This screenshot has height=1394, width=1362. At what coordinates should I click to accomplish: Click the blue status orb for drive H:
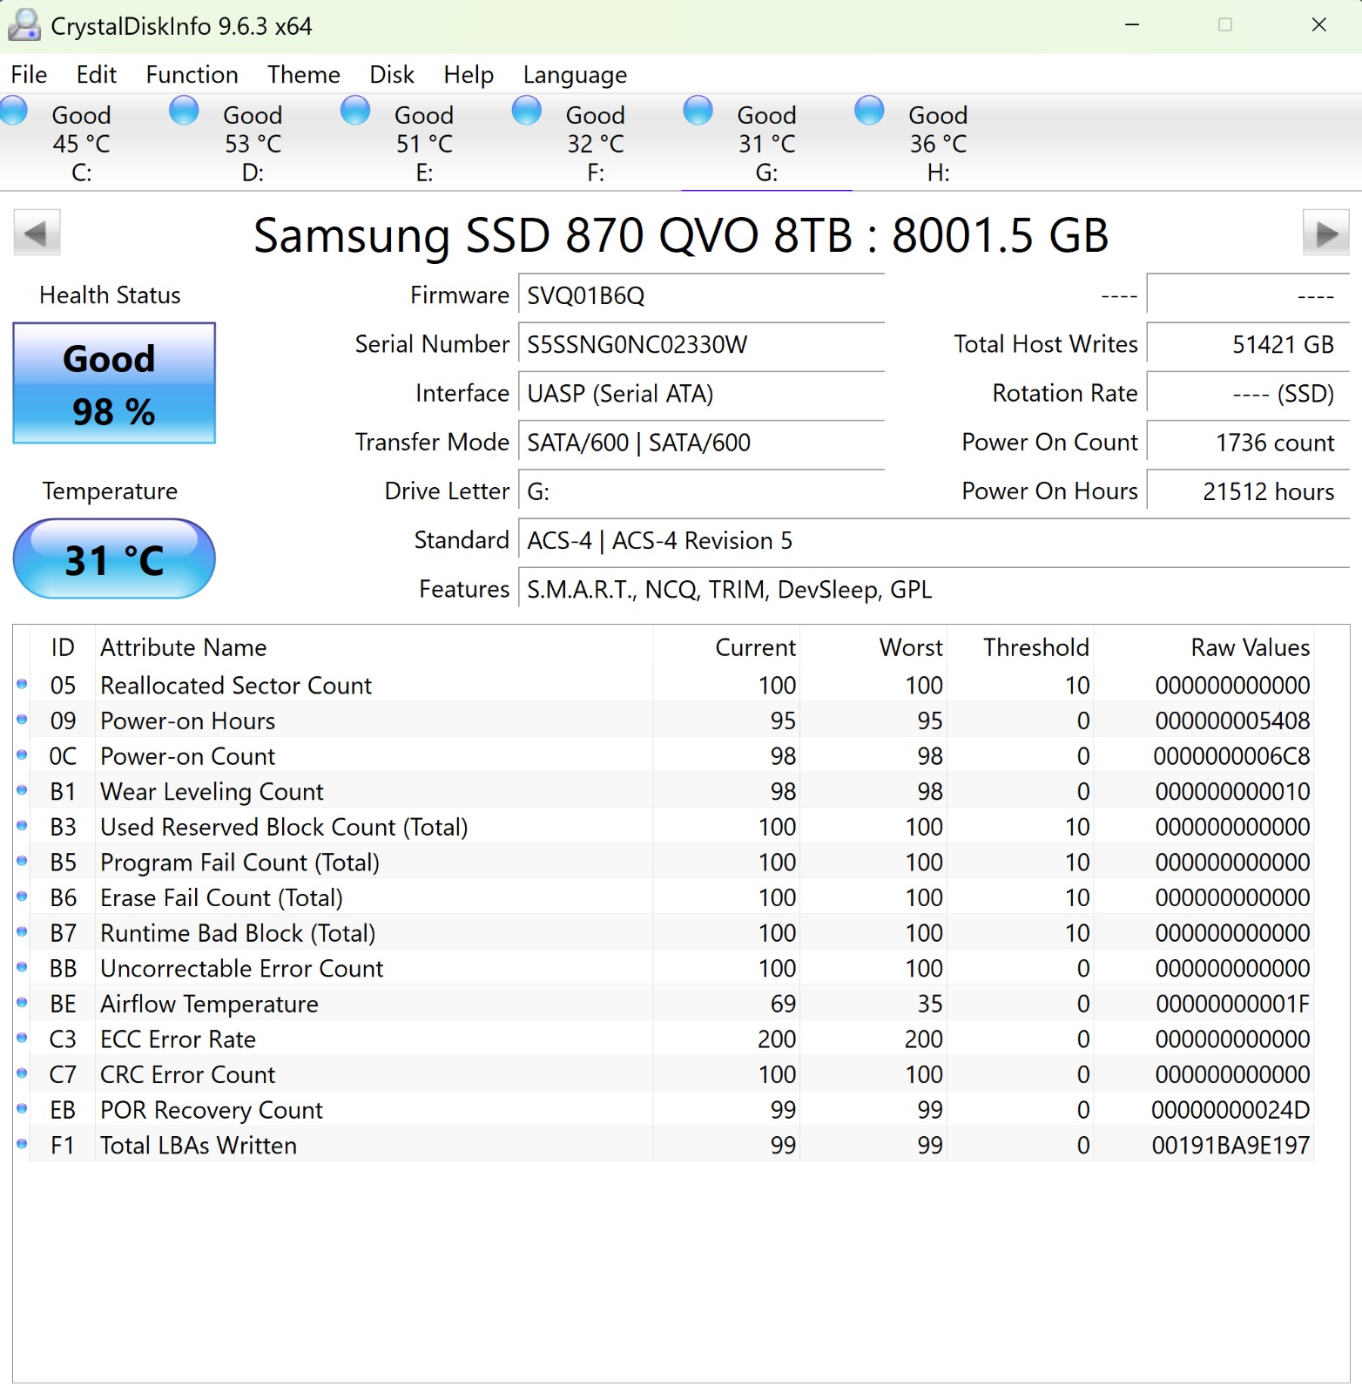click(869, 112)
